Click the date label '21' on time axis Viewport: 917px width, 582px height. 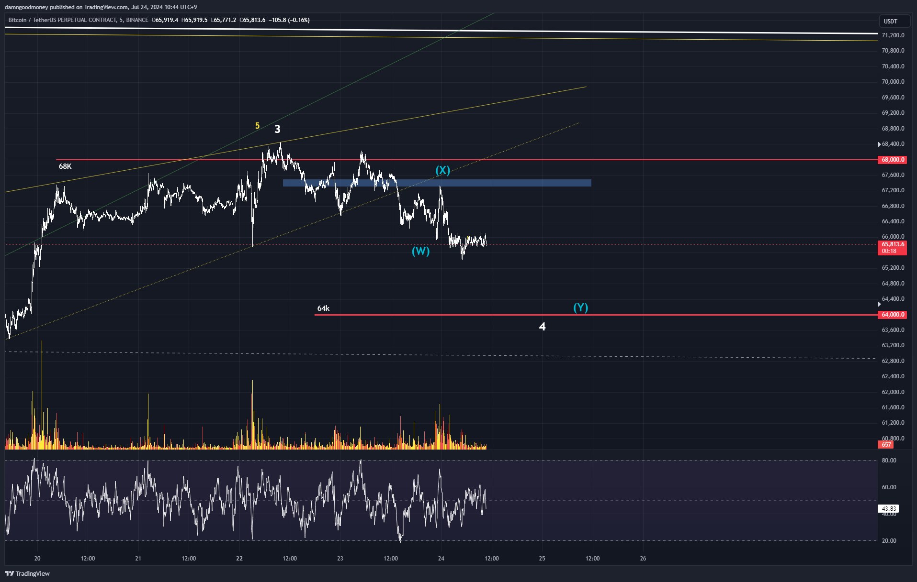[x=138, y=559]
